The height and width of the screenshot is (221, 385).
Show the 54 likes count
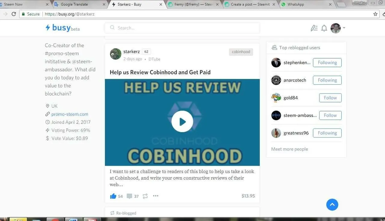point(120,196)
